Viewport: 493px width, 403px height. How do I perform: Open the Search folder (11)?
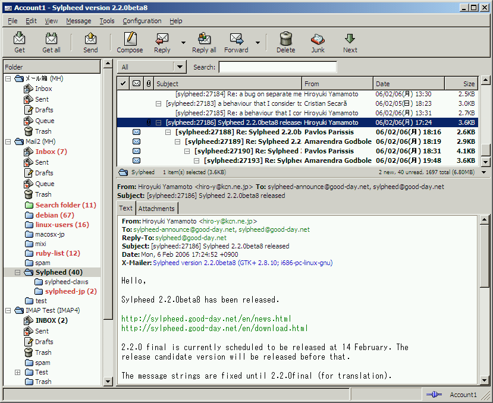click(65, 205)
